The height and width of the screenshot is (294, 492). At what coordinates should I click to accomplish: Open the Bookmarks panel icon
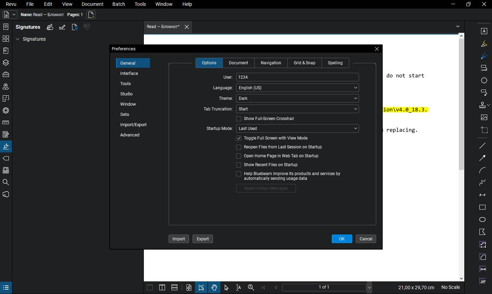[x=6, y=51]
